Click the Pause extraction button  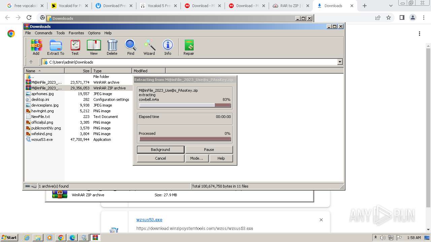tap(209, 150)
